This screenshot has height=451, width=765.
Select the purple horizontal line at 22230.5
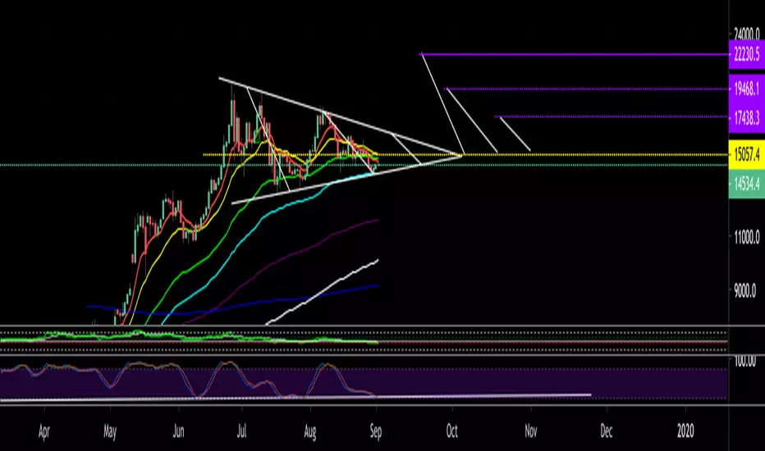click(x=575, y=54)
